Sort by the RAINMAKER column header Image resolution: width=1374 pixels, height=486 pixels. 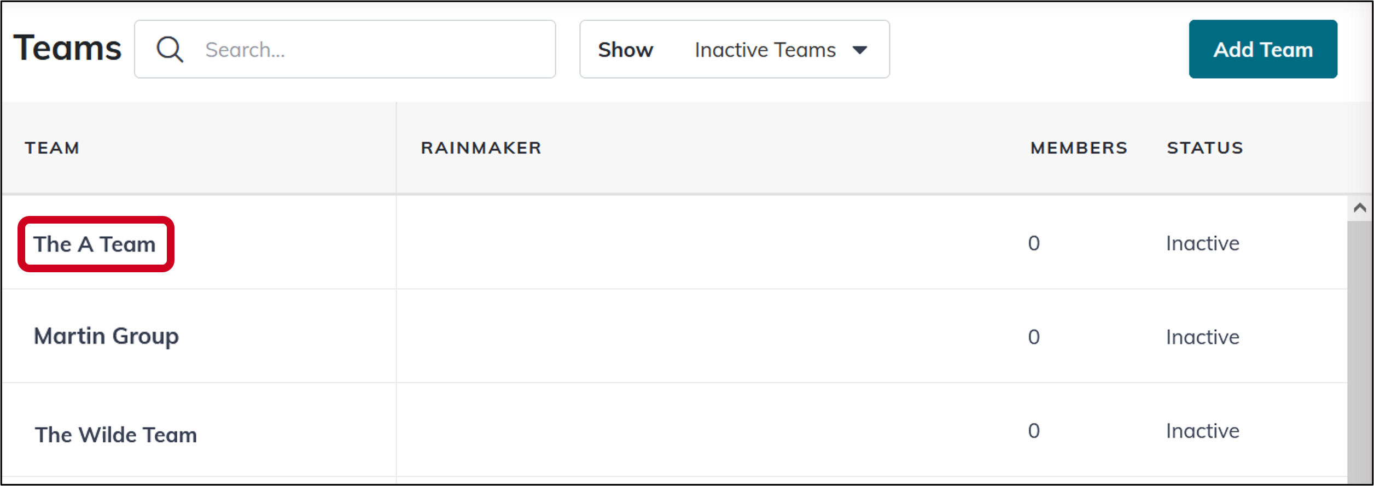[x=482, y=148]
